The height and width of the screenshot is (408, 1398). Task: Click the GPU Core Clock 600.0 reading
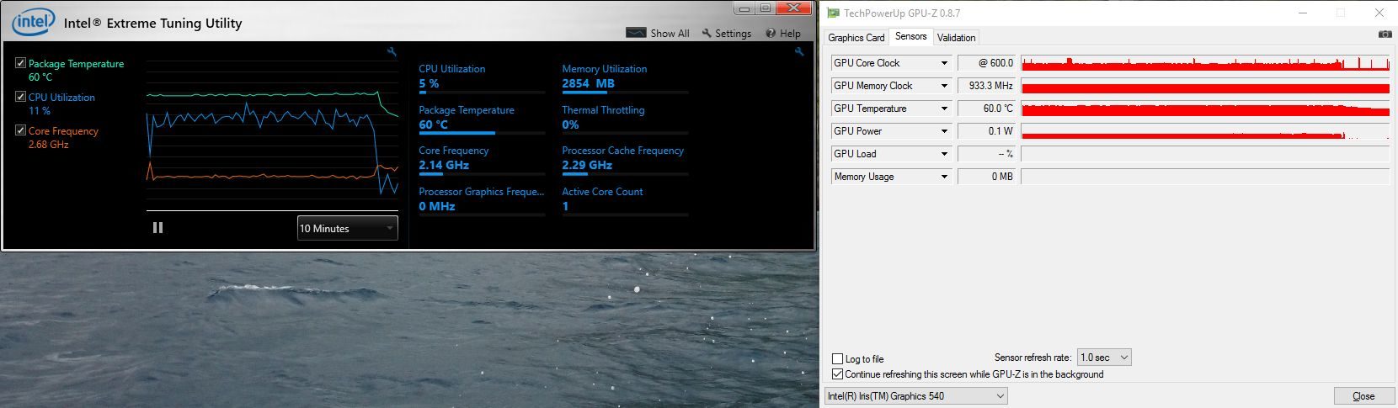pos(986,63)
